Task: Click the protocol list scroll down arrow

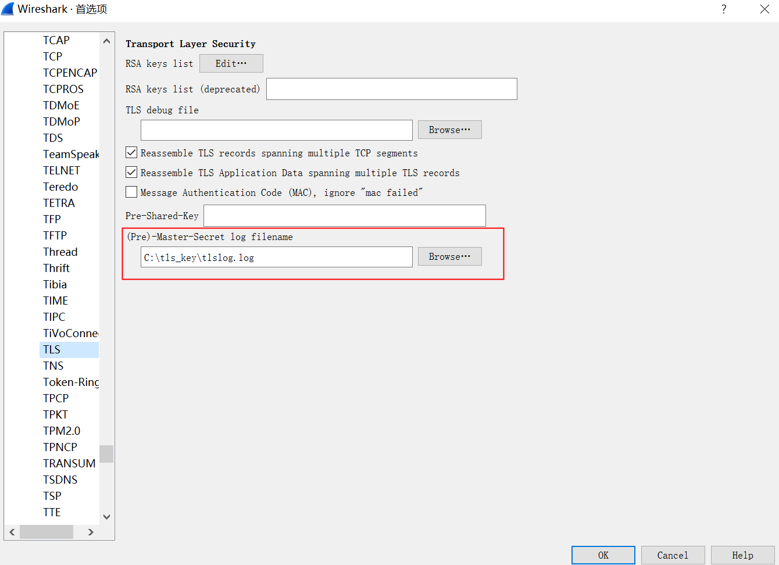Action: [x=106, y=517]
